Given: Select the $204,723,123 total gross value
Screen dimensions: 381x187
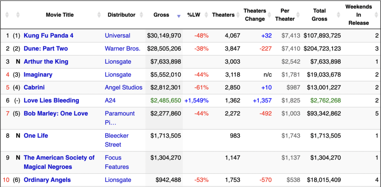Looking at the screenshot, I should pyautogui.click(x=322, y=49).
